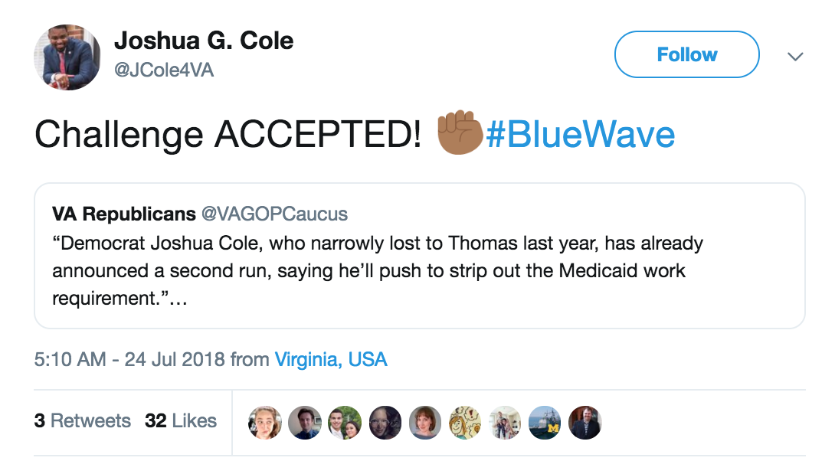
Task: Click the Virginia, USA location link
Action: pos(331,359)
